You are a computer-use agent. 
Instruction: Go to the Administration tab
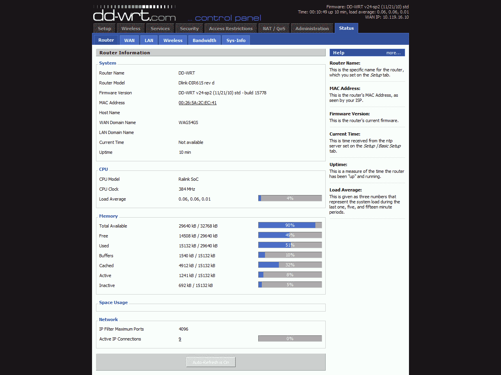(312, 29)
